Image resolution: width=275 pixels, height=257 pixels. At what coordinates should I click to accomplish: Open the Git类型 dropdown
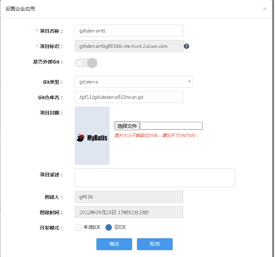(133, 82)
